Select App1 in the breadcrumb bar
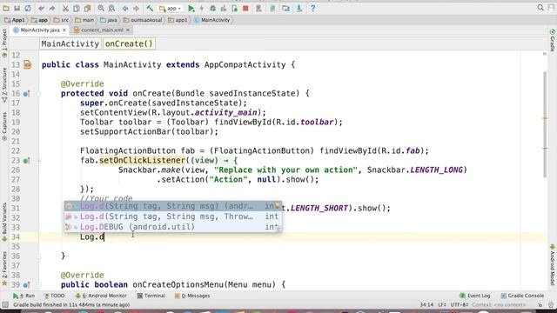The height and width of the screenshot is (313, 557). [x=15, y=20]
